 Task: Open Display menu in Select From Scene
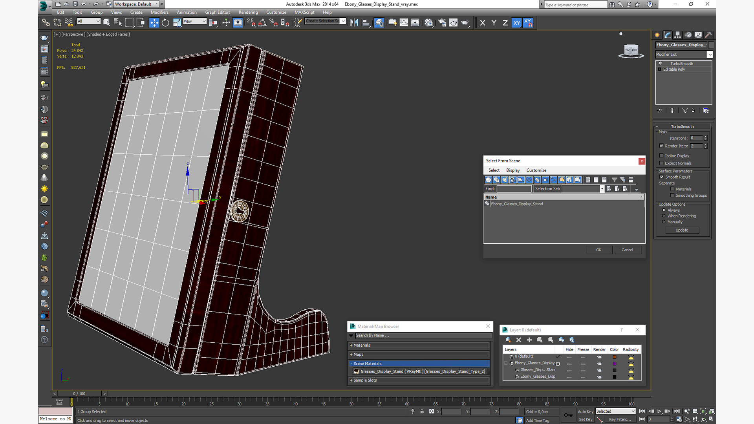pos(513,170)
